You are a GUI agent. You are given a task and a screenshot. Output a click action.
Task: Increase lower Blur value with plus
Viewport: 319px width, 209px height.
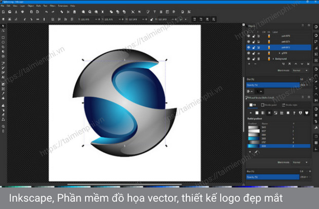[x=310, y=171]
